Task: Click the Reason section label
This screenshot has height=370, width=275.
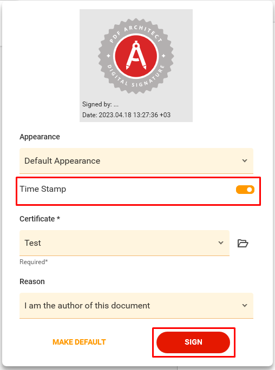Action: click(32, 281)
